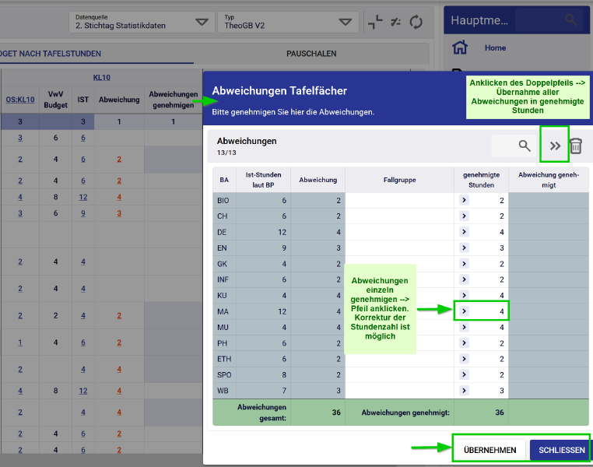Approve EN deviation with its arrow
The width and height of the screenshot is (593, 467).
[x=464, y=248]
